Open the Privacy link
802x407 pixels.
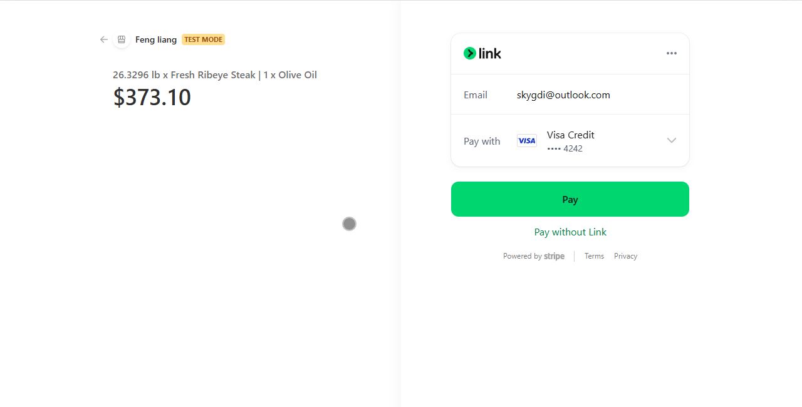pyautogui.click(x=625, y=256)
